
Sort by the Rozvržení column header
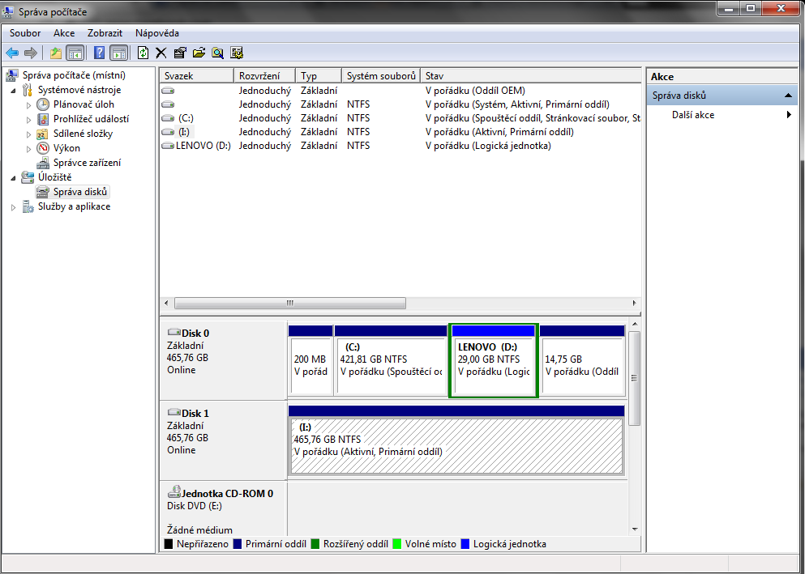pos(264,76)
